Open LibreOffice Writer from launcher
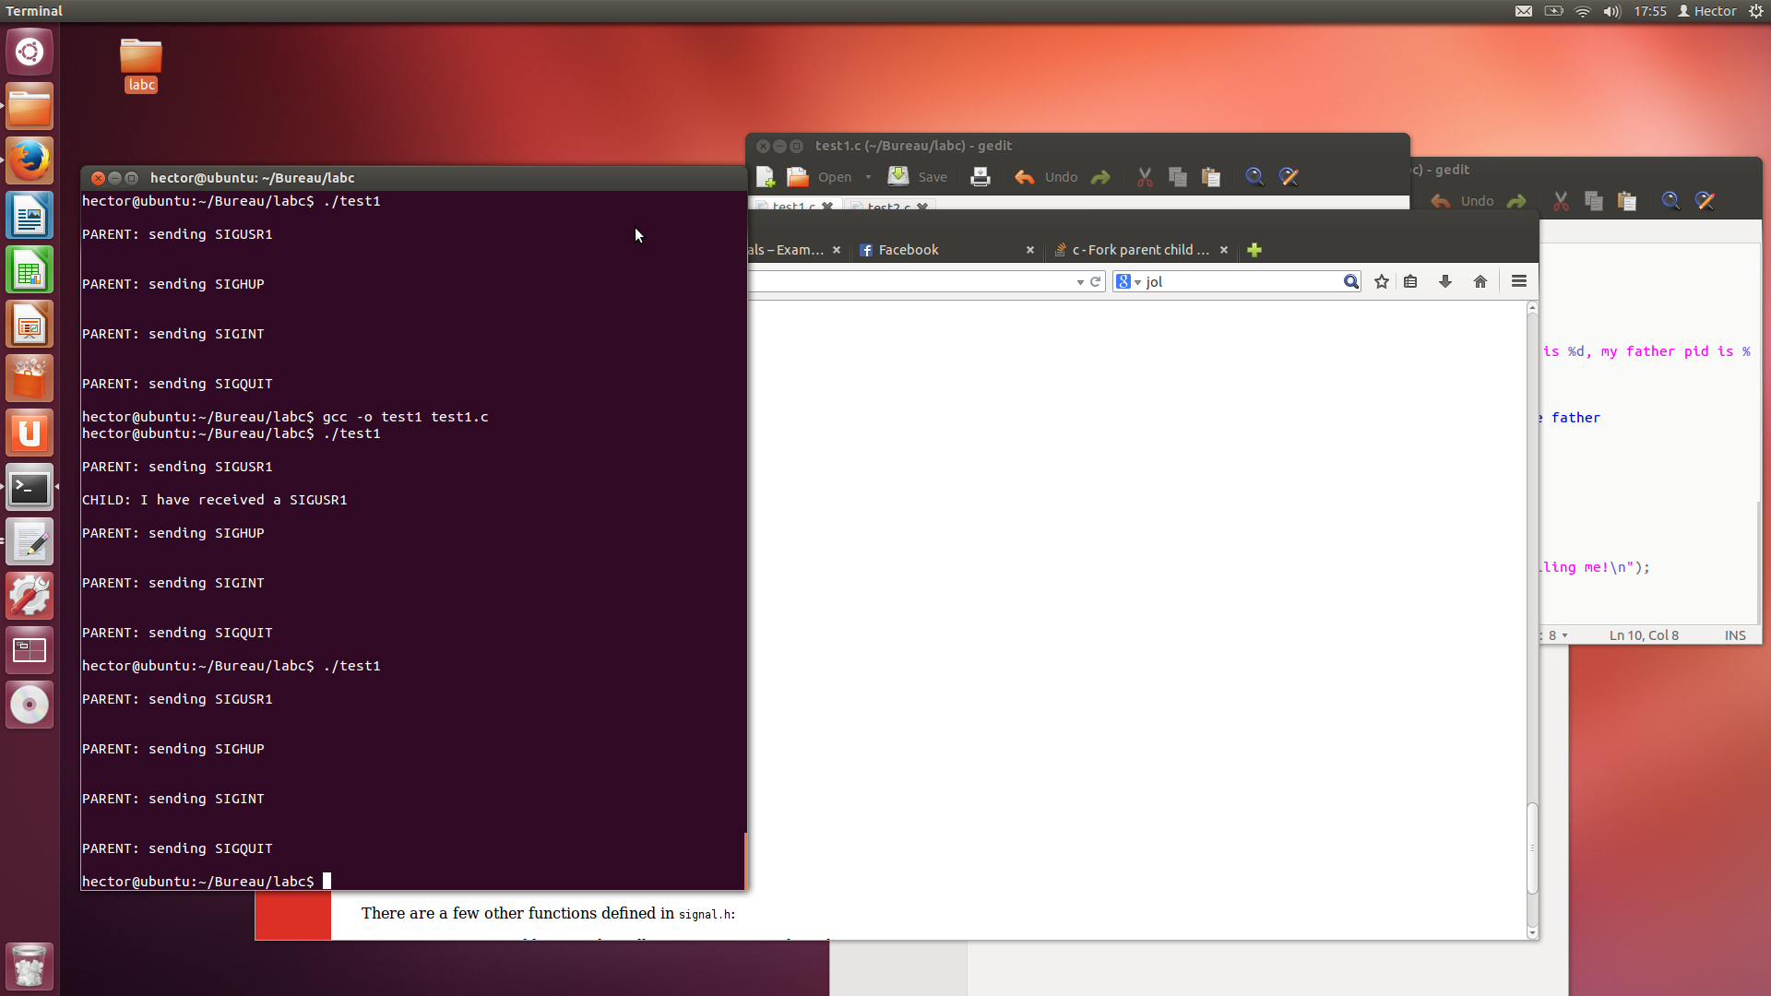Image resolution: width=1771 pixels, height=996 pixels. point(30,215)
